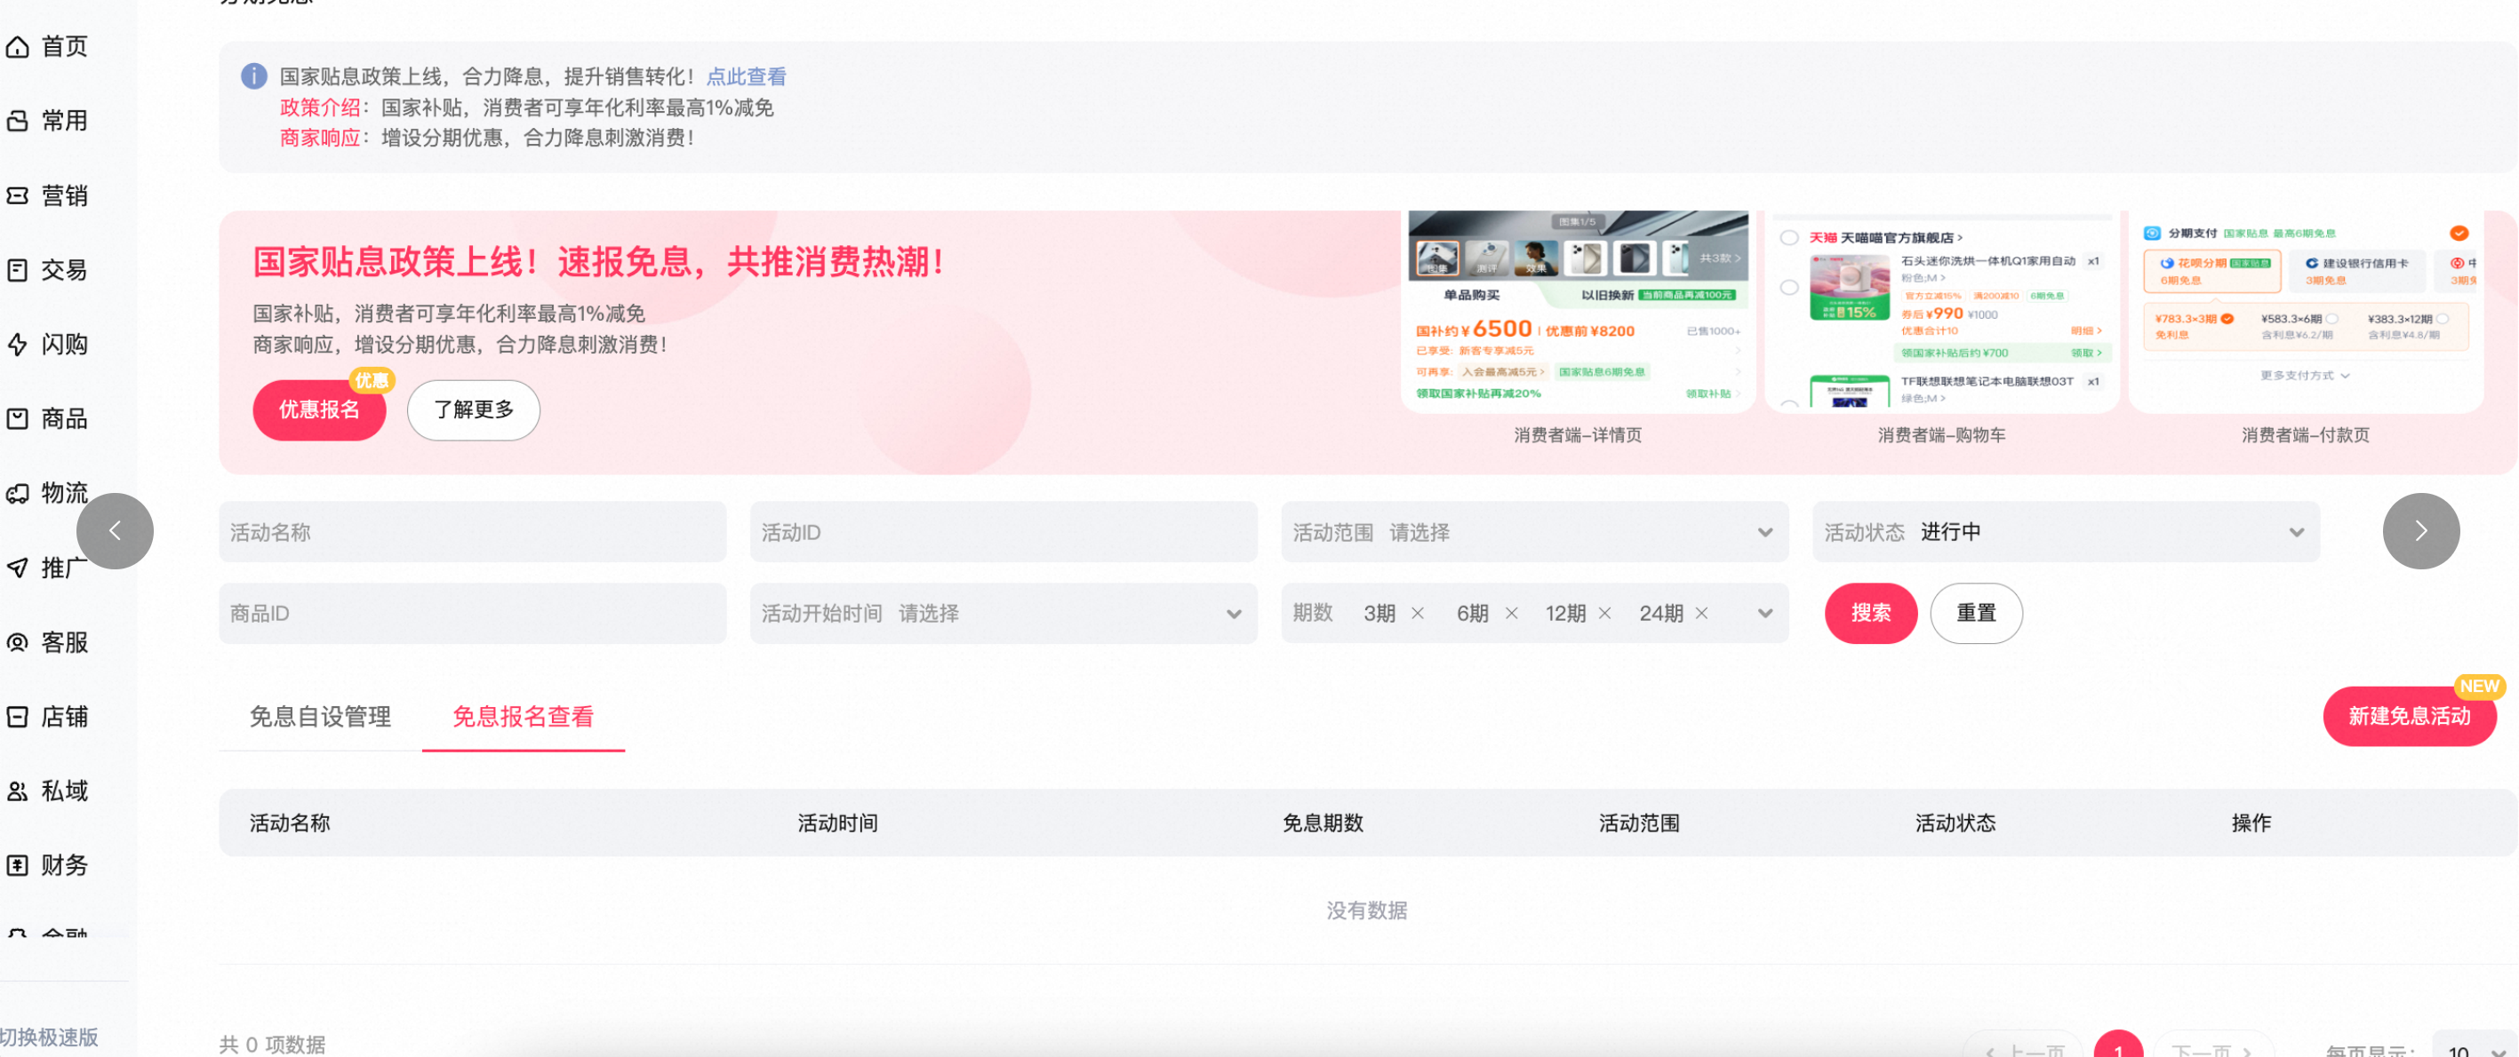Open the 每页显示 page size dropdown

coord(2473,1046)
